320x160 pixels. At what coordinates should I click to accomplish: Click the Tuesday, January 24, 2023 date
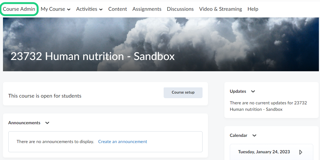tap(264, 152)
